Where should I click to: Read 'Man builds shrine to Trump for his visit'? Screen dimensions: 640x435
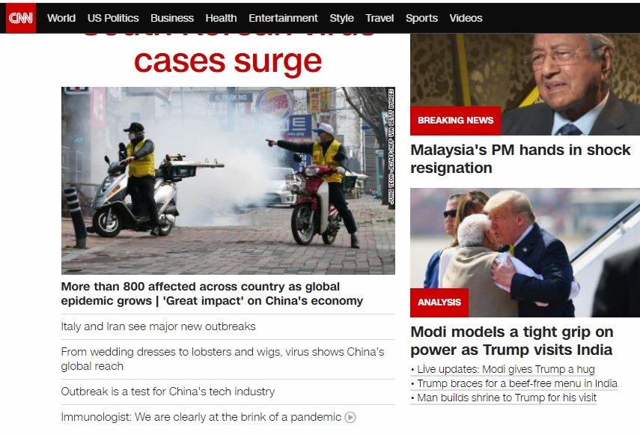(507, 398)
